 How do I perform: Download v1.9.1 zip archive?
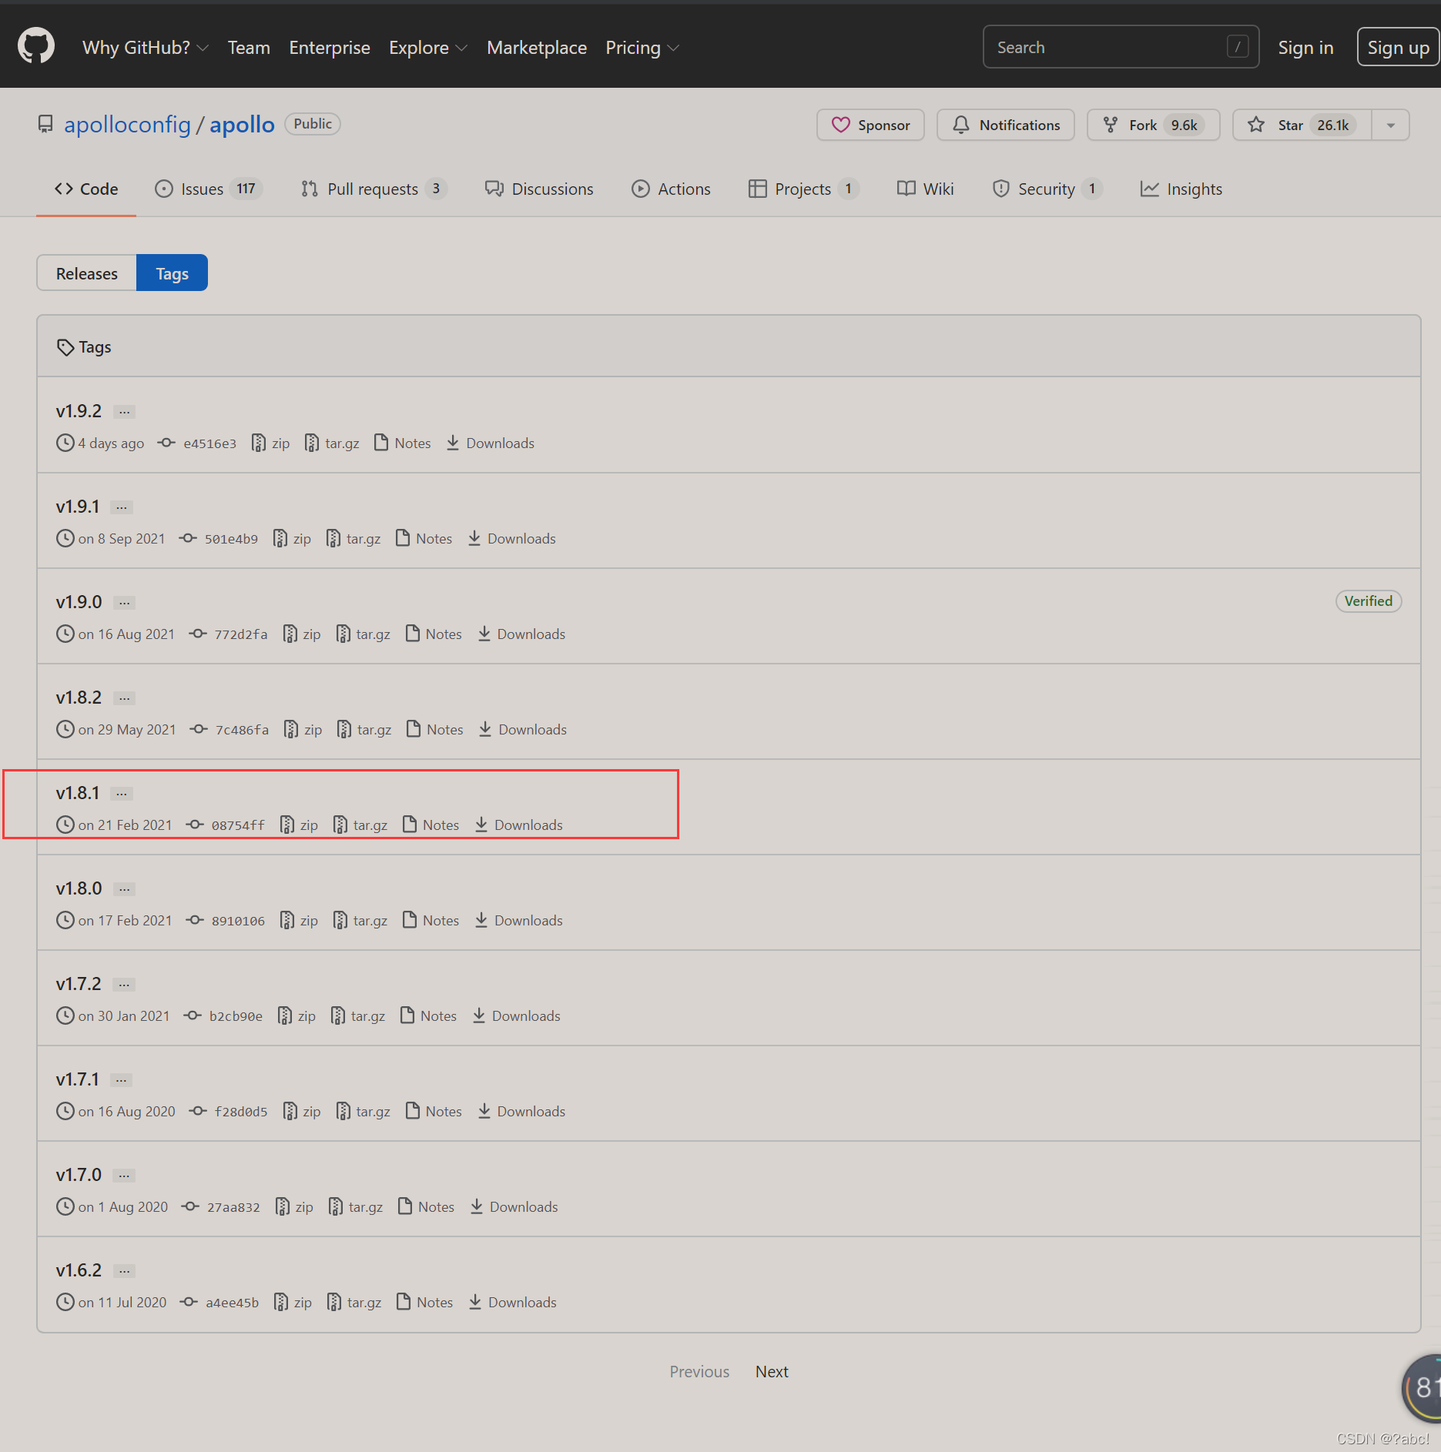click(x=293, y=539)
